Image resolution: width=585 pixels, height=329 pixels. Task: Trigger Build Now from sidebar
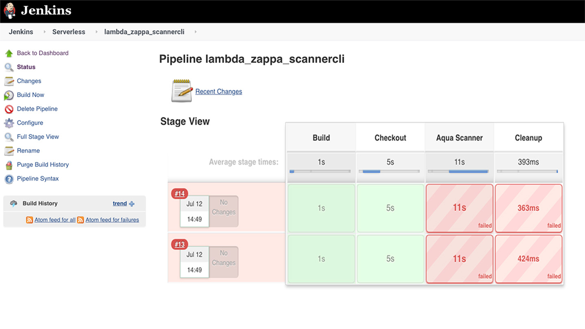coord(30,95)
